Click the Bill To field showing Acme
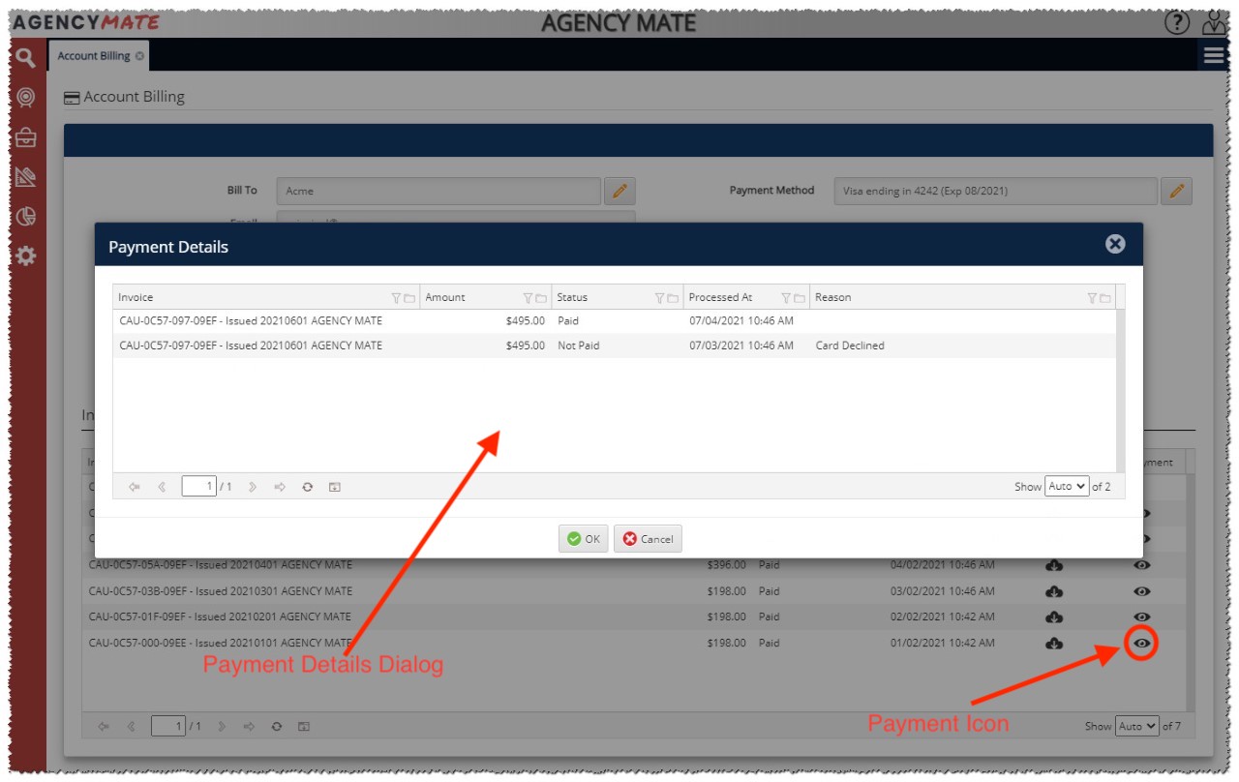The image size is (1239, 782). pyautogui.click(x=438, y=191)
